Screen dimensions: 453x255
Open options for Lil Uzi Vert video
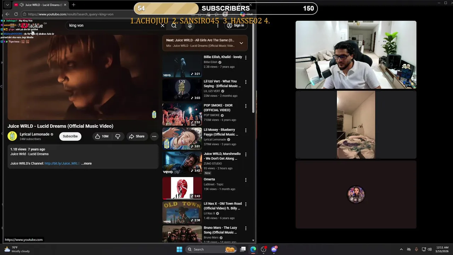(246, 82)
